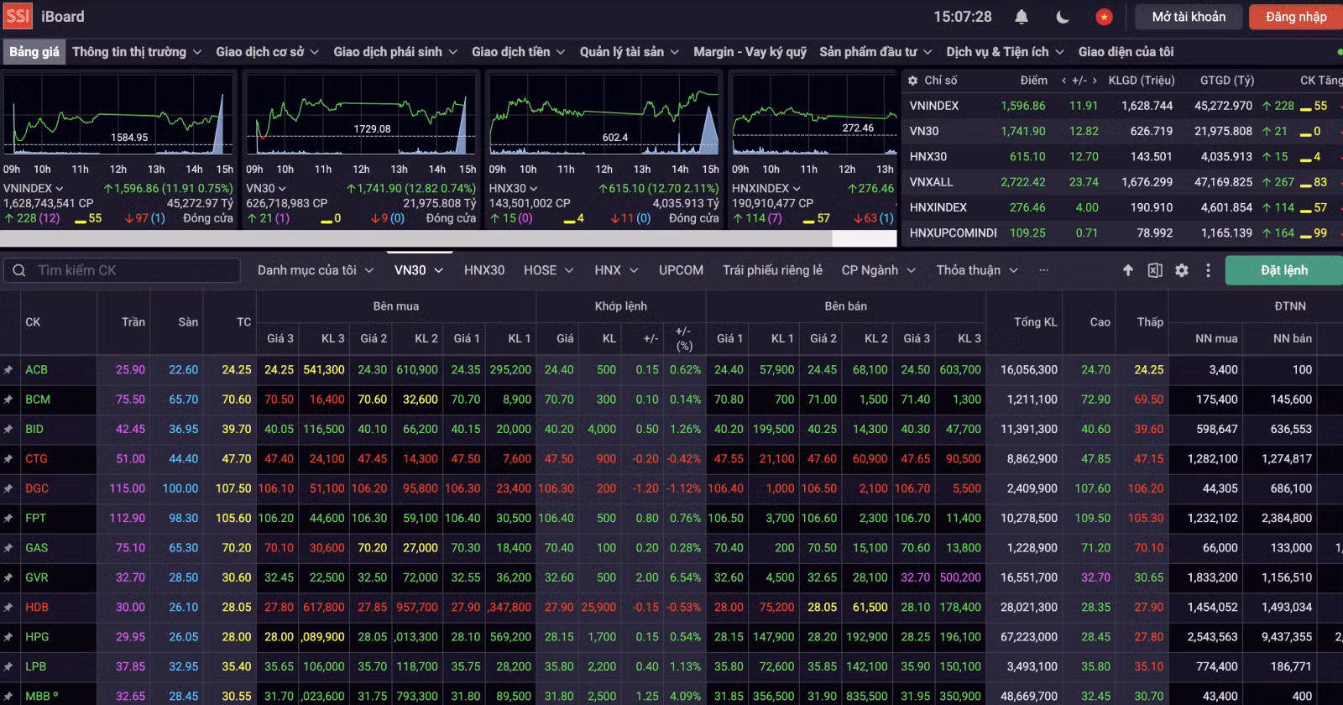Open index settings gear beside Chỉ số
1343x705 pixels.
click(913, 81)
